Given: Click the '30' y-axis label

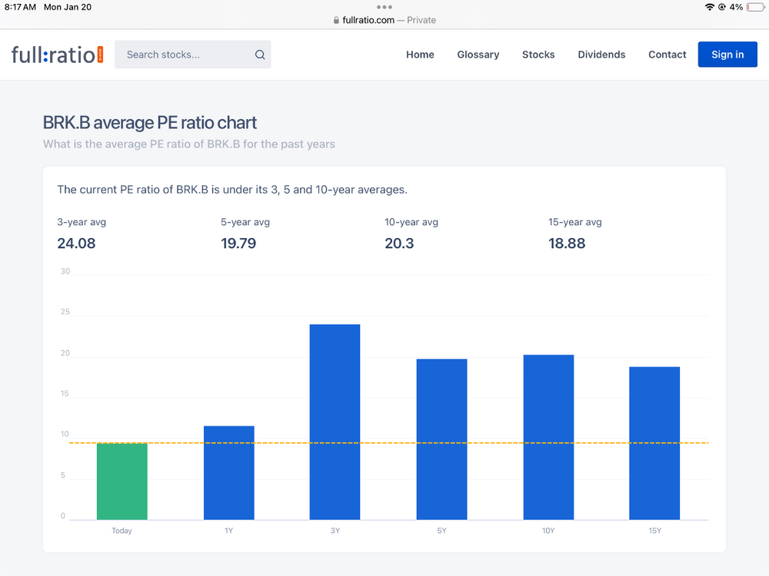Looking at the screenshot, I should [x=65, y=271].
